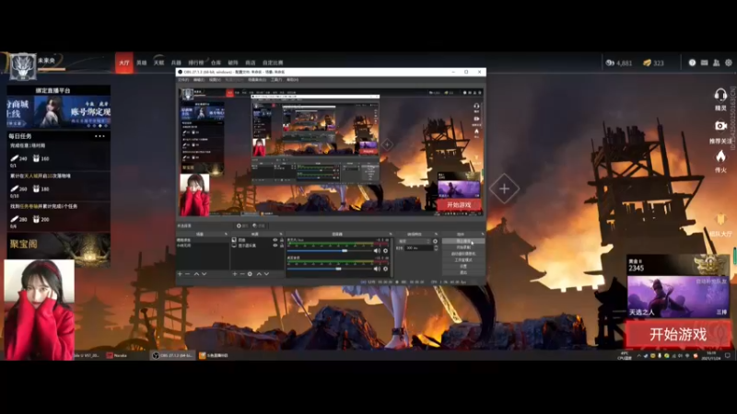Click the OBS exit button in Controls
The width and height of the screenshot is (737, 414).
coord(463,272)
